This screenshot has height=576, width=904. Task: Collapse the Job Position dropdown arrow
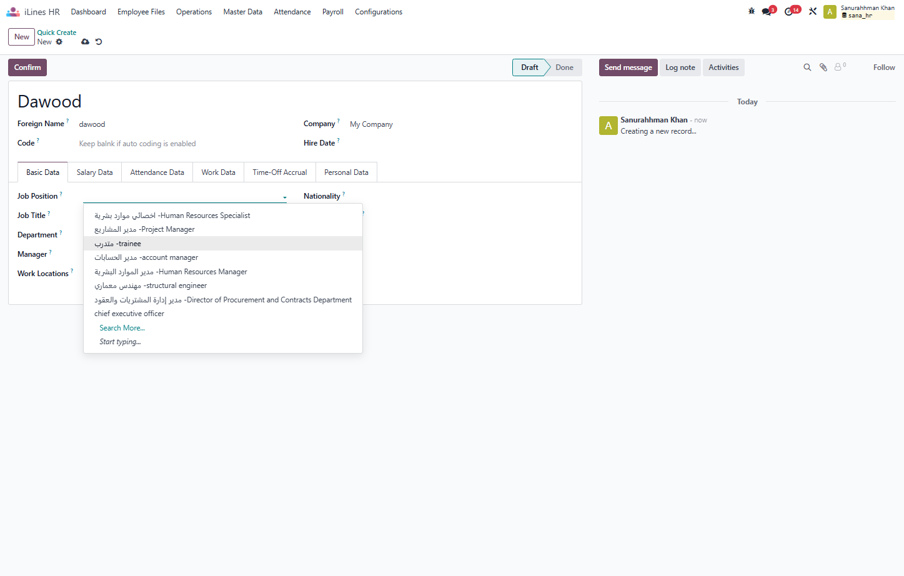click(x=285, y=197)
